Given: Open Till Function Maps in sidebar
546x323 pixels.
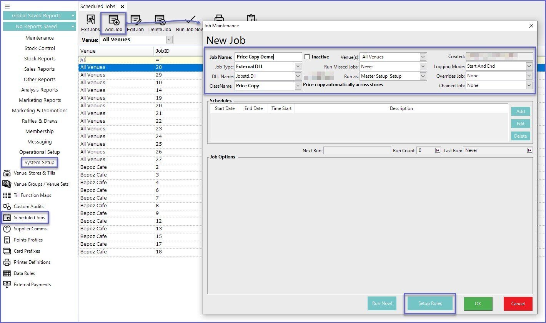Looking at the screenshot, I should 32,195.
